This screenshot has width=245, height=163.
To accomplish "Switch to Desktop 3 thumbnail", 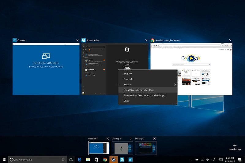I will pyautogui.click(x=146, y=148).
